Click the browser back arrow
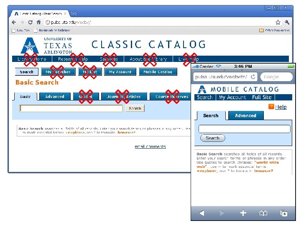 [14, 22]
